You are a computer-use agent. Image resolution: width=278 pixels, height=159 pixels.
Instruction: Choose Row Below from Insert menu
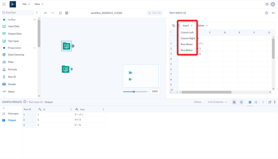pyautogui.click(x=186, y=50)
